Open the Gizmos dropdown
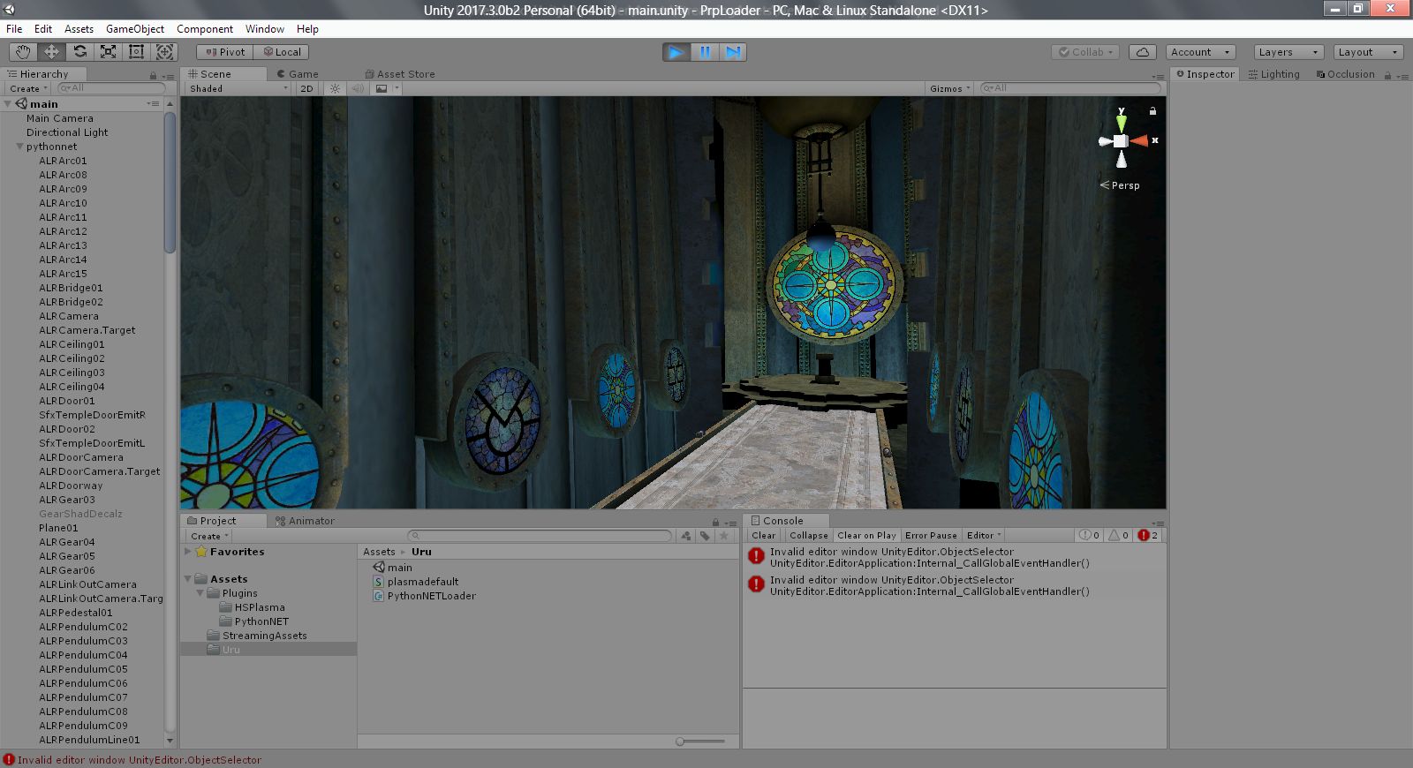Image resolution: width=1413 pixels, height=768 pixels. coord(950,88)
